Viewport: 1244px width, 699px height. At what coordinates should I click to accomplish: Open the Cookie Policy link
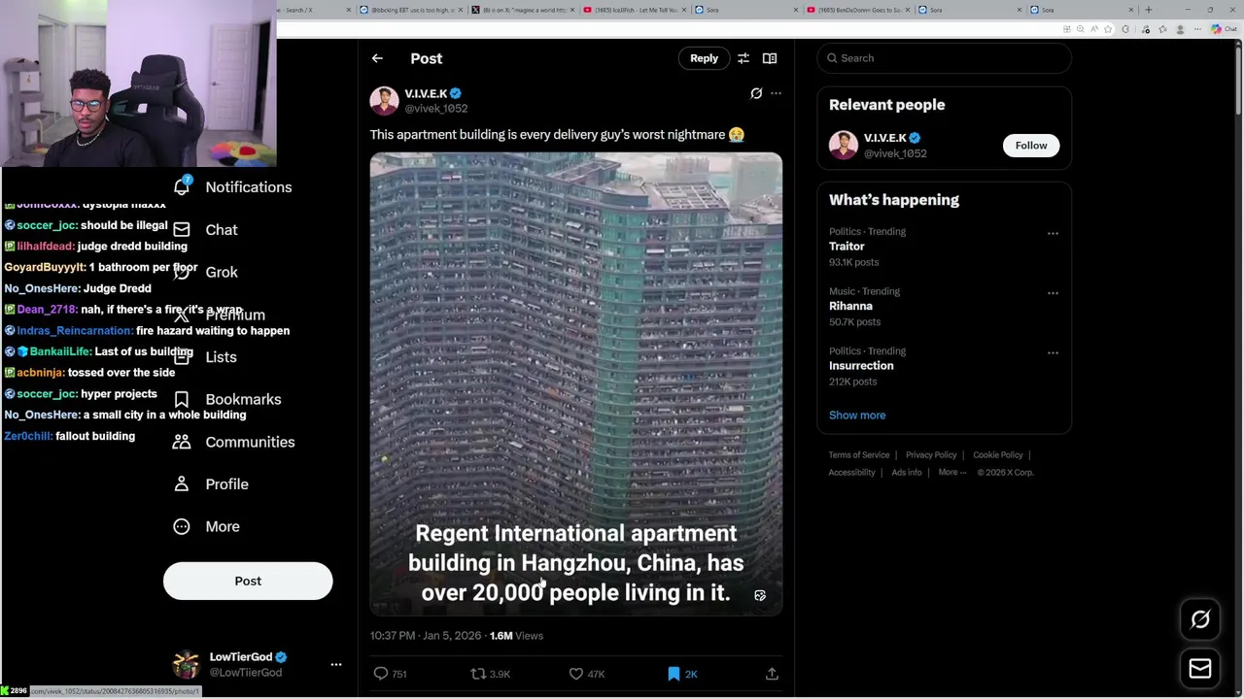click(998, 454)
